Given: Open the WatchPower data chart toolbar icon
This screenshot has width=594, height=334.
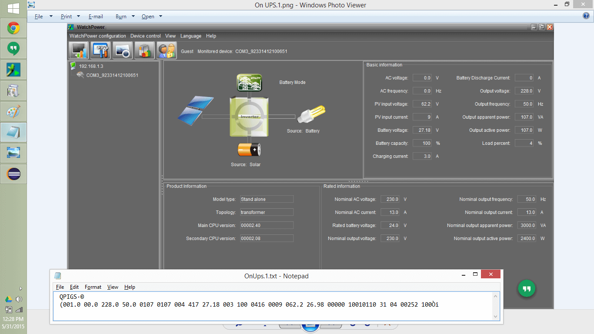Looking at the screenshot, I should click(x=144, y=50).
